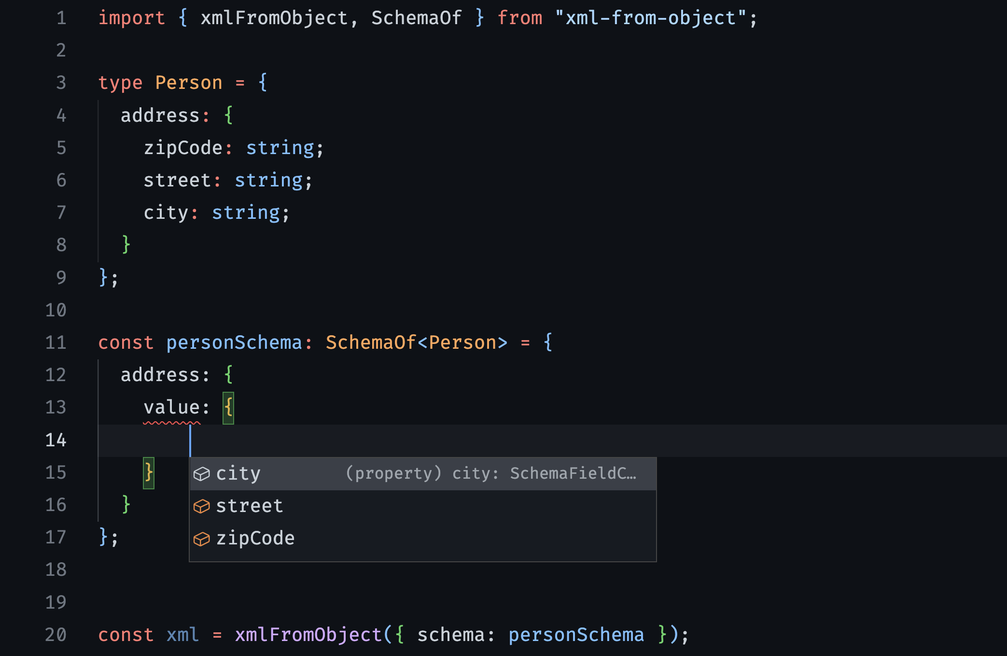This screenshot has height=656, width=1007.
Task: Click the city property type detail text
Action: click(490, 473)
